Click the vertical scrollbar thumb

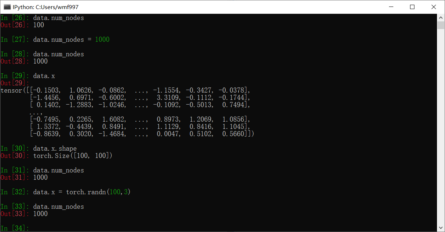pyautogui.click(x=441, y=25)
